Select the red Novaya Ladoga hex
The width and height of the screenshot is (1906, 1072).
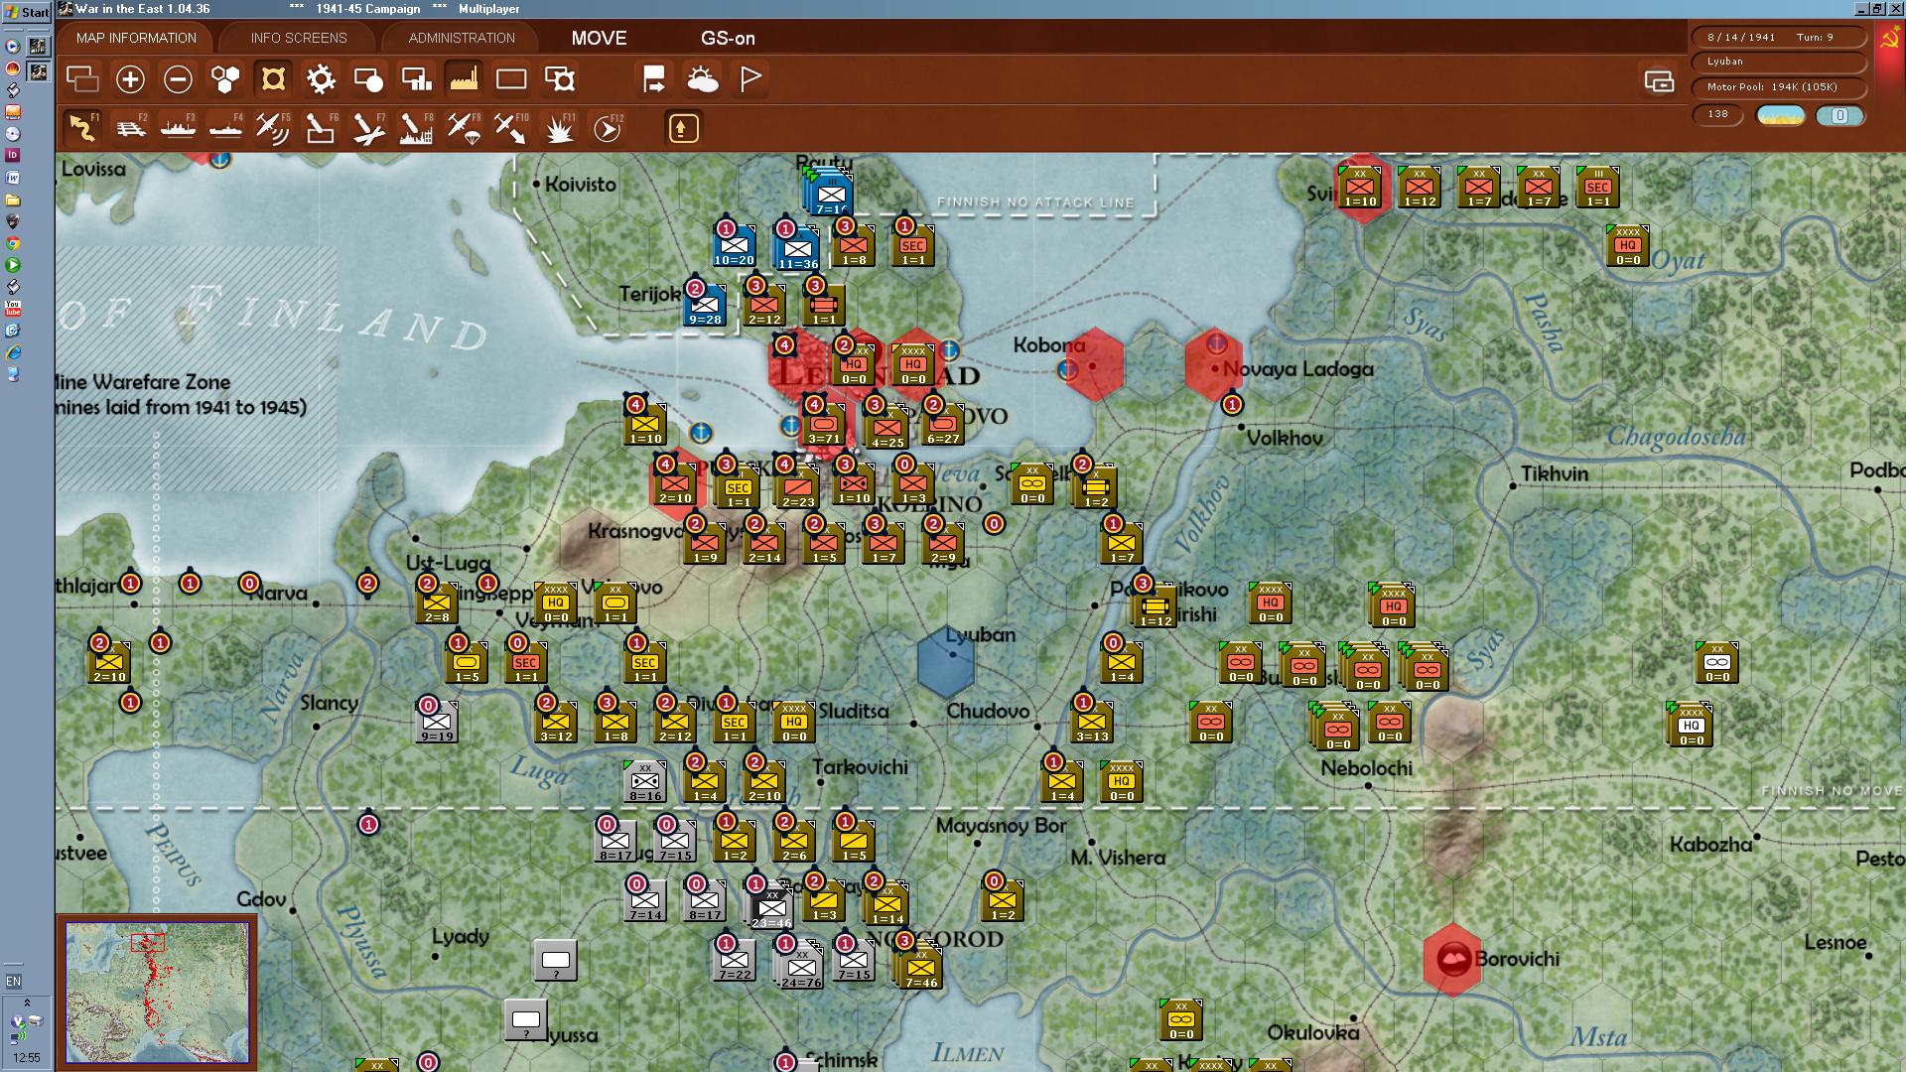click(1214, 364)
